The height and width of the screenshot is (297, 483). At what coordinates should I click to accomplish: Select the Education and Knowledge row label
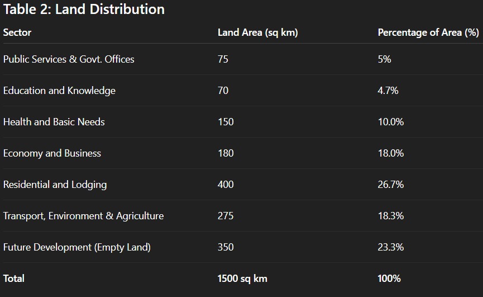click(59, 91)
